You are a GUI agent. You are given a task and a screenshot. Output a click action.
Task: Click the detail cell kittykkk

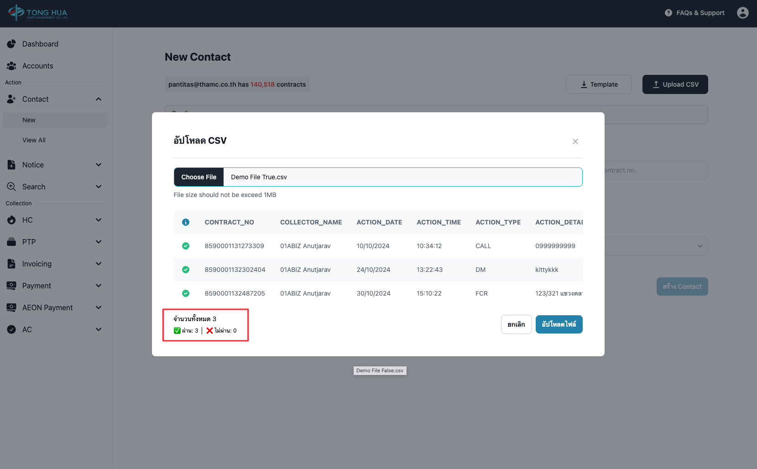tap(547, 270)
